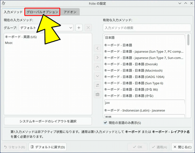Click the move down arrow icon
This screenshot has width=195, height=153.
(97, 76)
